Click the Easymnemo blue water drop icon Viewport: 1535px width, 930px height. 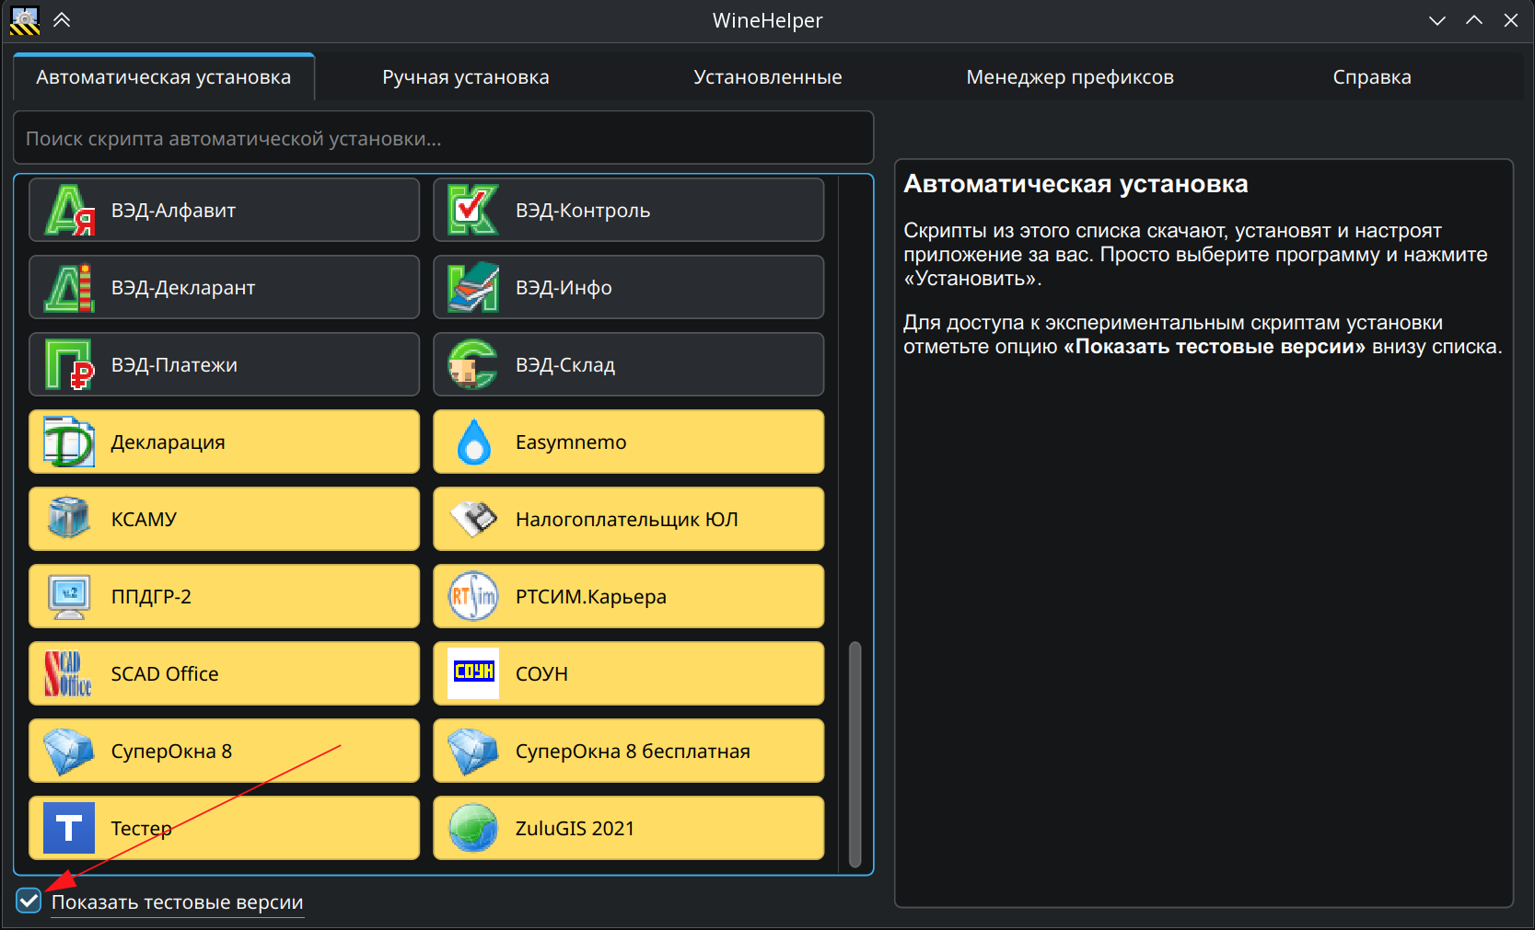[x=473, y=442]
